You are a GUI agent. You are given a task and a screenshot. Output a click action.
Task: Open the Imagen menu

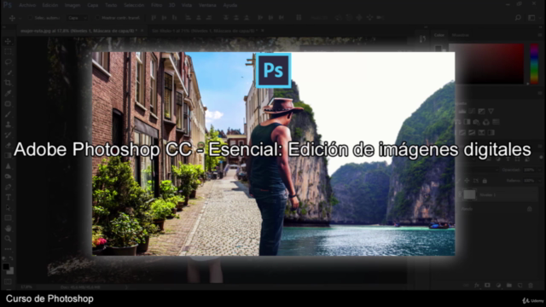[73, 5]
